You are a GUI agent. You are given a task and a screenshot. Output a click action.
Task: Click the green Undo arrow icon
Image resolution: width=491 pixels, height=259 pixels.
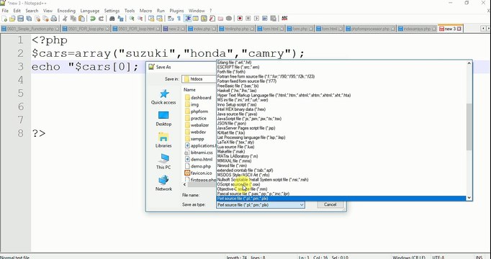(x=93, y=19)
